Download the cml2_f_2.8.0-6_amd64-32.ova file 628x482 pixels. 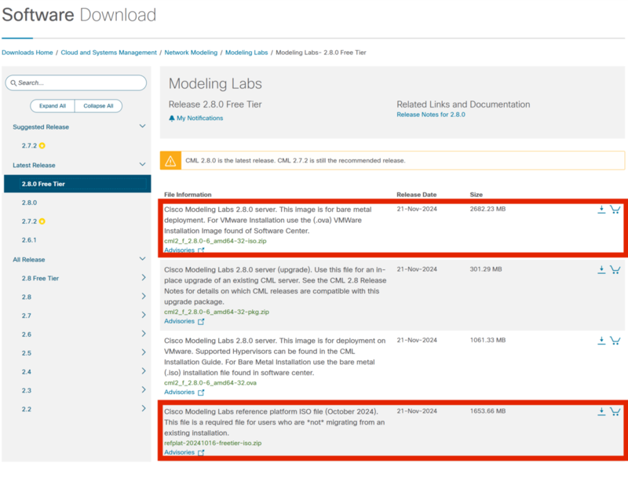pos(601,341)
